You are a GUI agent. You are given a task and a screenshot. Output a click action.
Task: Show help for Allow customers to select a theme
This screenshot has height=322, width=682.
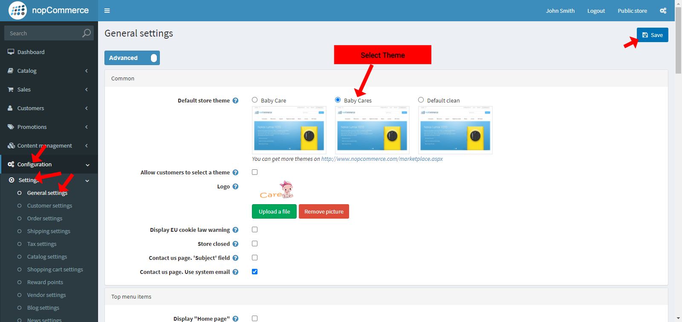tap(235, 172)
